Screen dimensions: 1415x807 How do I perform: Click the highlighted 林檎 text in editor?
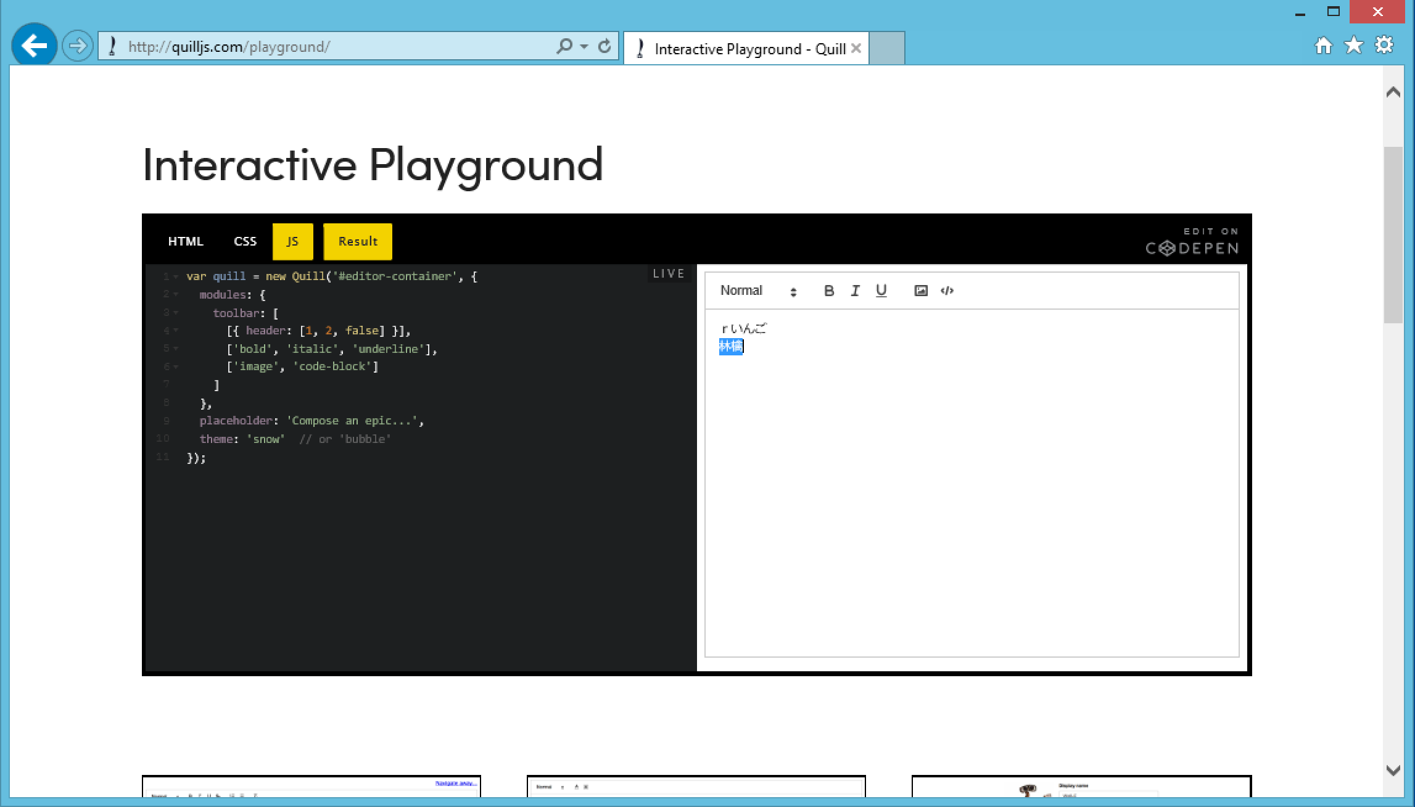pos(731,347)
